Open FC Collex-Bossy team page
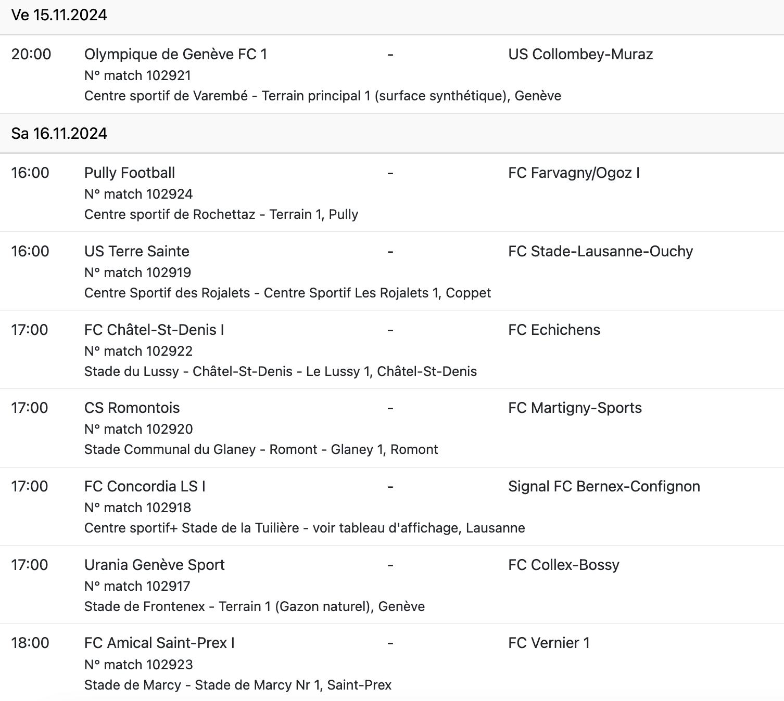Image resolution: width=784 pixels, height=701 pixels. [x=564, y=565]
